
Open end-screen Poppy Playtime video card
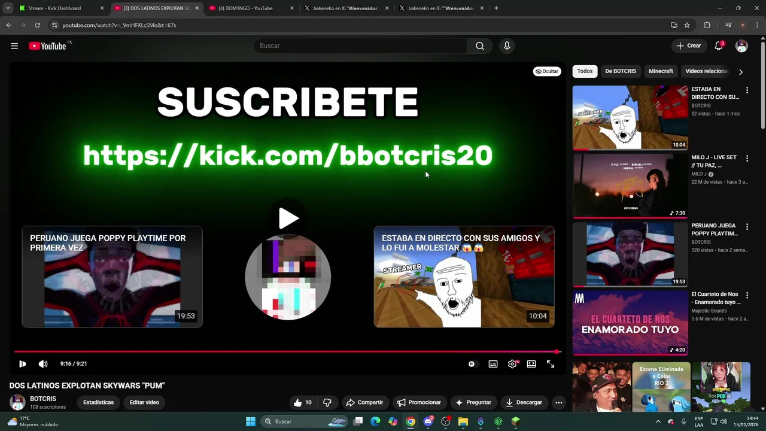[113, 277]
